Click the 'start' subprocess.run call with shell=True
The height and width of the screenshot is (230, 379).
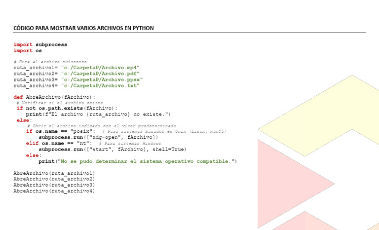click(113, 150)
